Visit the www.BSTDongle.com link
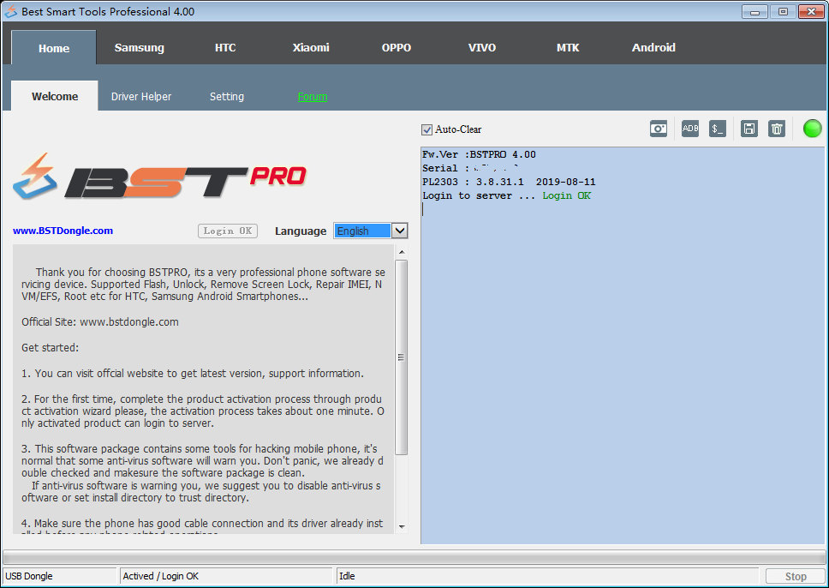This screenshot has height=588, width=829. (x=63, y=231)
